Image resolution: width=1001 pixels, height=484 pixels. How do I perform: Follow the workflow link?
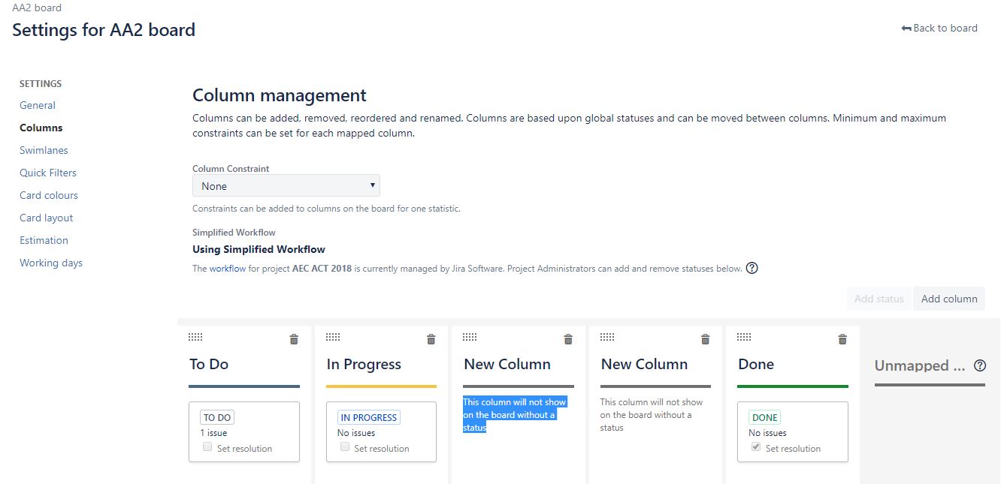(228, 269)
